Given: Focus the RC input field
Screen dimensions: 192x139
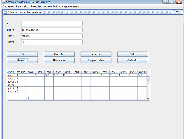Looking at the screenshot, I should click(x=52, y=24).
